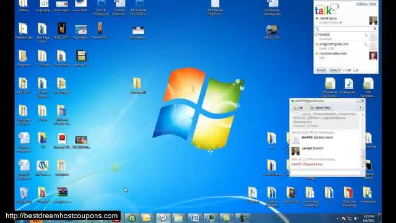Clear the Google Talk search box with X
Screen dimensions: 396x223
(375, 28)
